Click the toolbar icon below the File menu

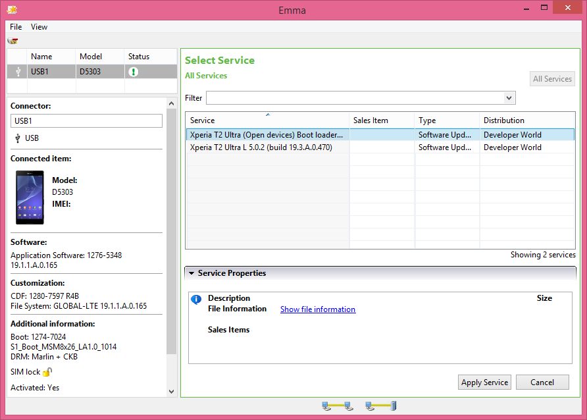pyautogui.click(x=13, y=41)
